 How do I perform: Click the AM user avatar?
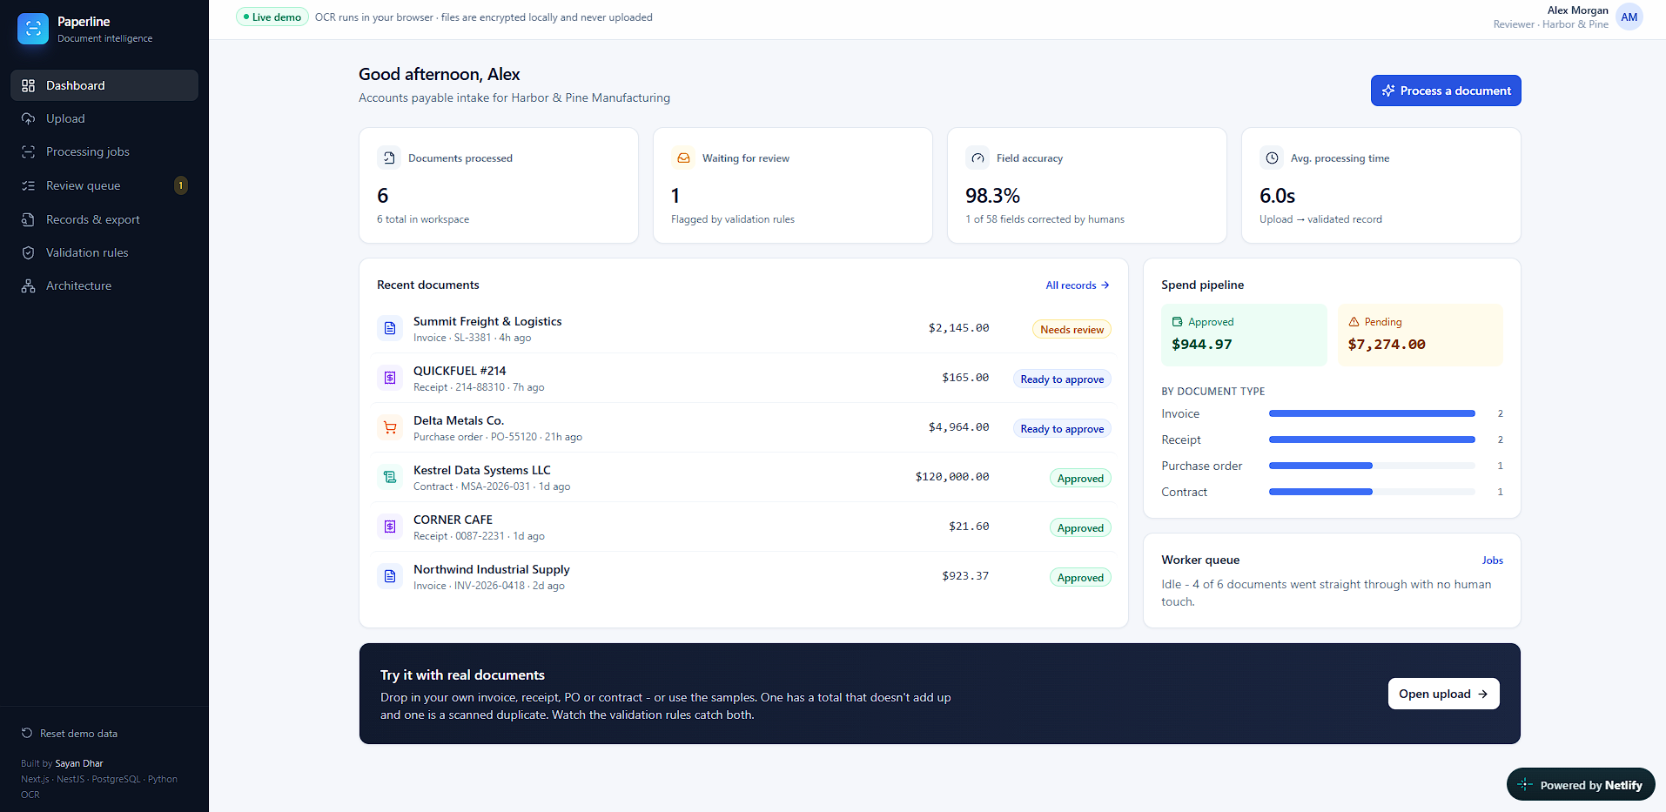pos(1629,17)
